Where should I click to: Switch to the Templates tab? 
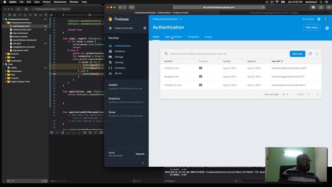[193, 37]
